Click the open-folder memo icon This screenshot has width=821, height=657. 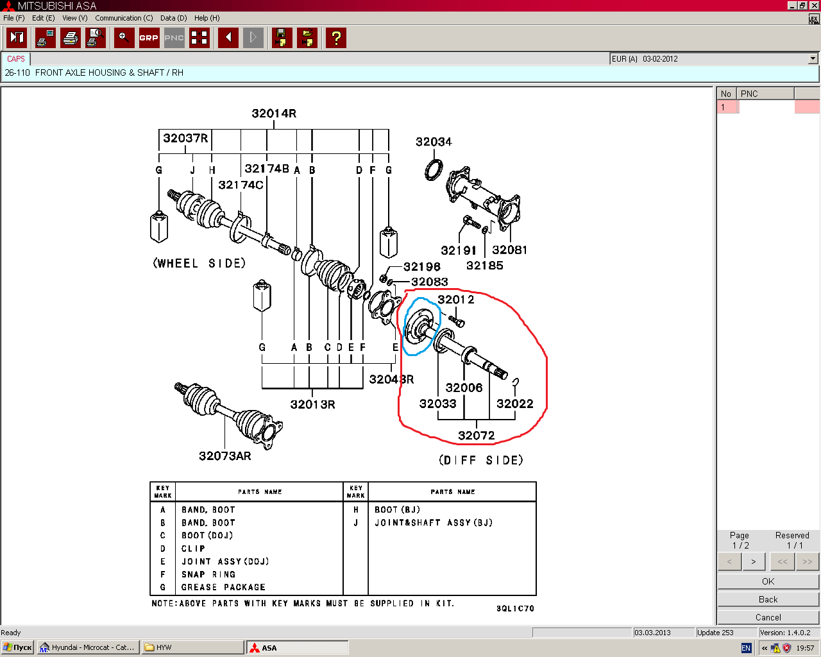point(307,38)
